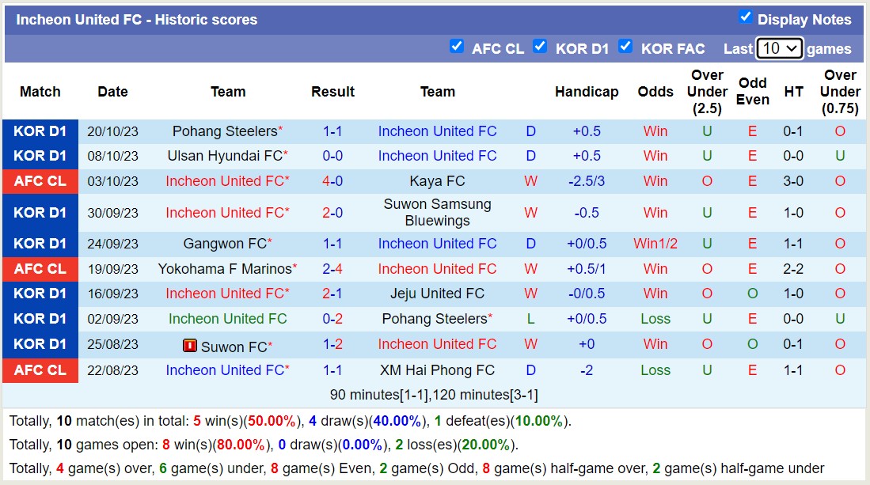The width and height of the screenshot is (870, 485).
Task: Click the KOR D1 badge on the 20/10/23 row
Action: 40,131
